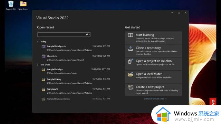
Task: Choose Clone a repository
Action: tap(153, 51)
